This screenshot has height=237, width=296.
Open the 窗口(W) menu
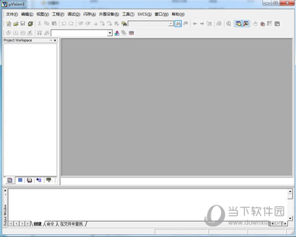click(x=161, y=15)
